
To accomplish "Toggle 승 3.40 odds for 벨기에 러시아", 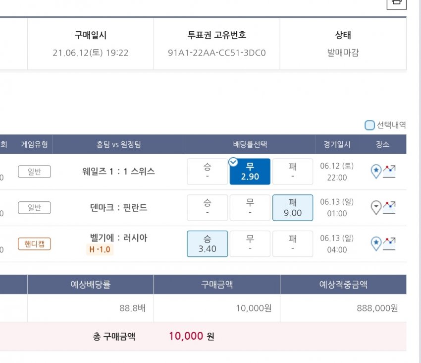I will 207,243.
